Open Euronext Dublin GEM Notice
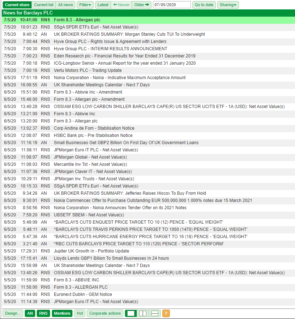 pos(148,294)
